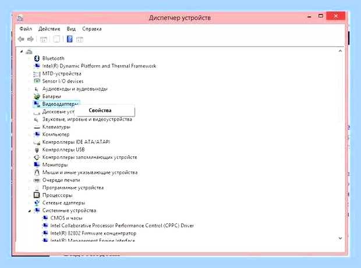The height and width of the screenshot is (268, 361).
Task: Click the toolbar button right of Help
Action: pos(80,40)
